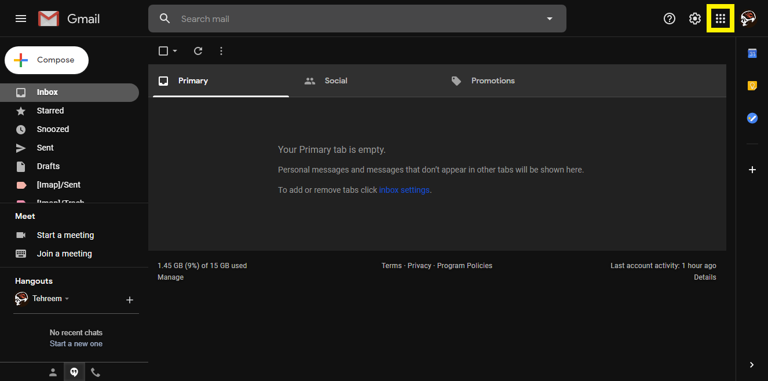Open Google Calendar side panel
Viewport: 768px width, 381px height.
752,53
